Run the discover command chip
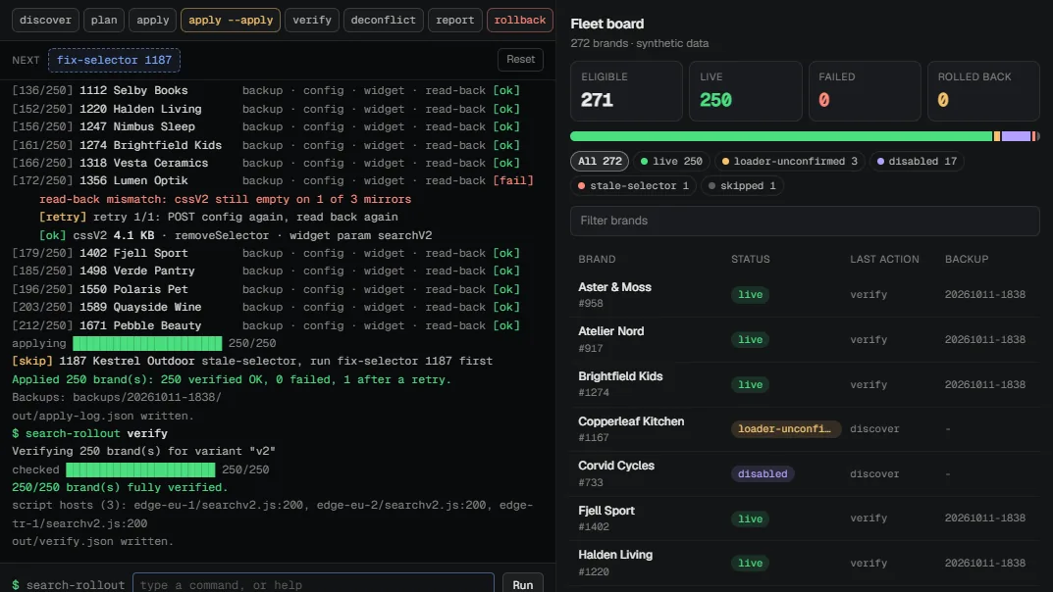This screenshot has height=592, width=1053. tap(46, 21)
